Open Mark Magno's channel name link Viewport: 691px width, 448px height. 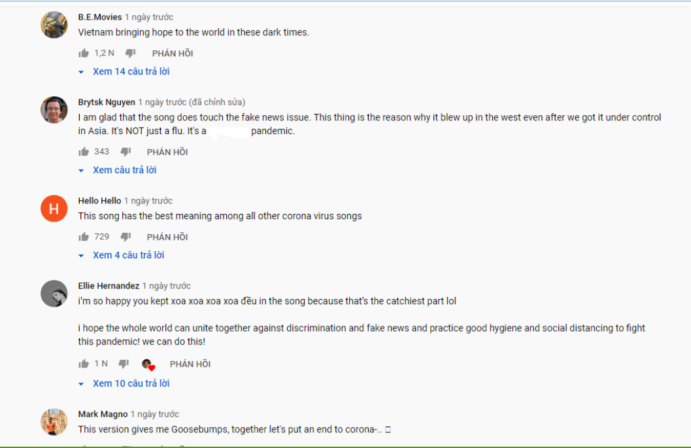pyautogui.click(x=103, y=414)
